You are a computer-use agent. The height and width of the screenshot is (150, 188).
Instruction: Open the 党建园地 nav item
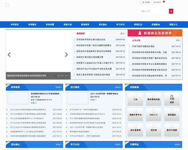pos(156,25)
